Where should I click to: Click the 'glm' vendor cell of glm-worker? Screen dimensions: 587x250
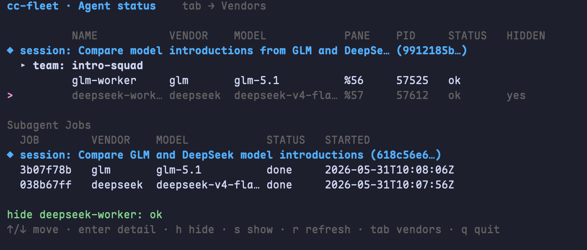(179, 80)
